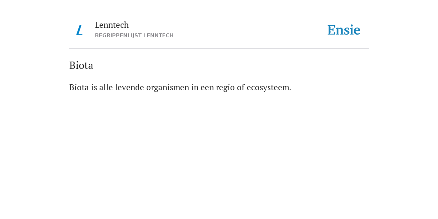Click the divider line below the header
This screenshot has width=438, height=219.
pos(219,49)
